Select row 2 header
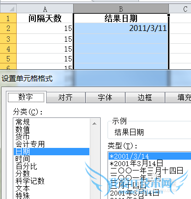 coord(8,28)
